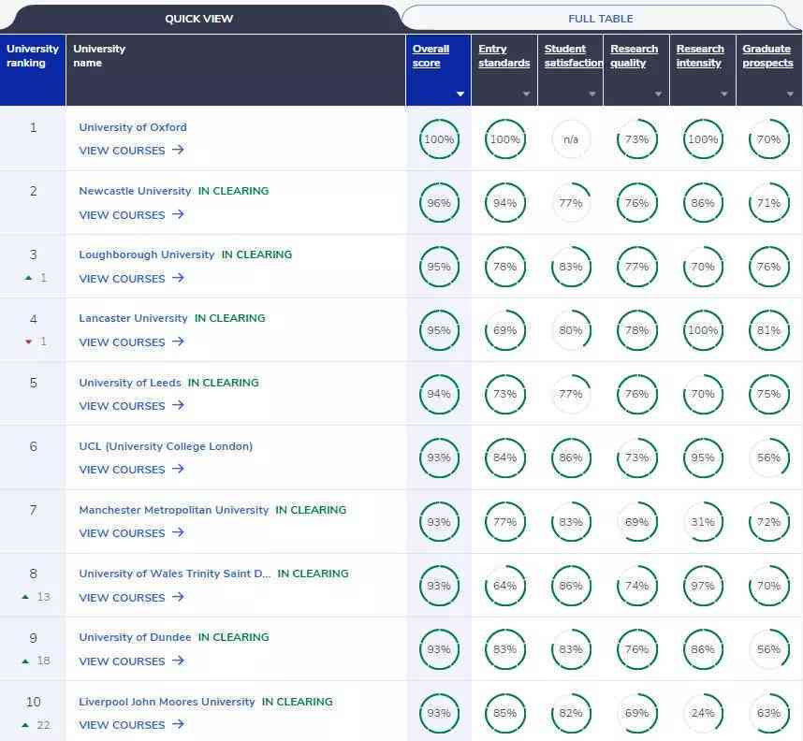
Task: Click Loughborough's green rank-up arrow icon
Action: point(29,278)
